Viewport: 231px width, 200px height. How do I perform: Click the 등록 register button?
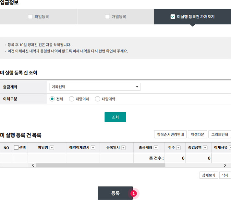[x=115, y=193]
